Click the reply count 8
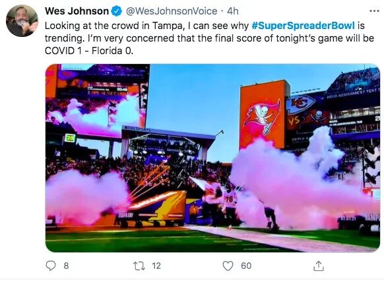This screenshot has height=282, width=384. pyautogui.click(x=66, y=265)
